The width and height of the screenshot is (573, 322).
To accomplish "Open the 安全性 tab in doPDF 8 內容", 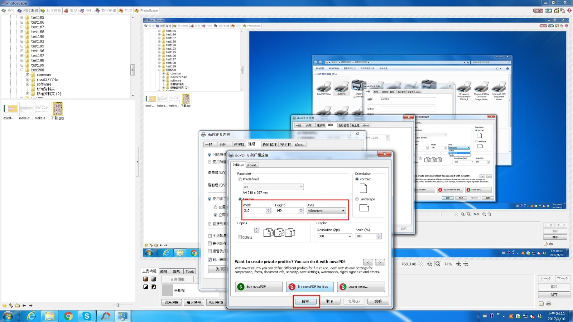I will click(x=286, y=145).
